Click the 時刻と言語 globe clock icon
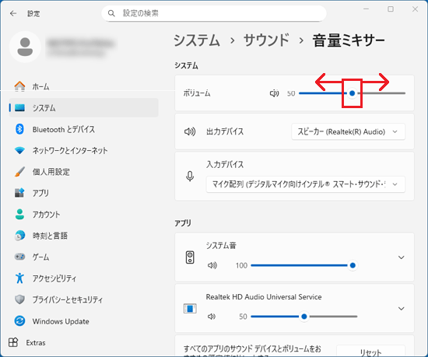The image size is (428, 357). pyautogui.click(x=19, y=236)
